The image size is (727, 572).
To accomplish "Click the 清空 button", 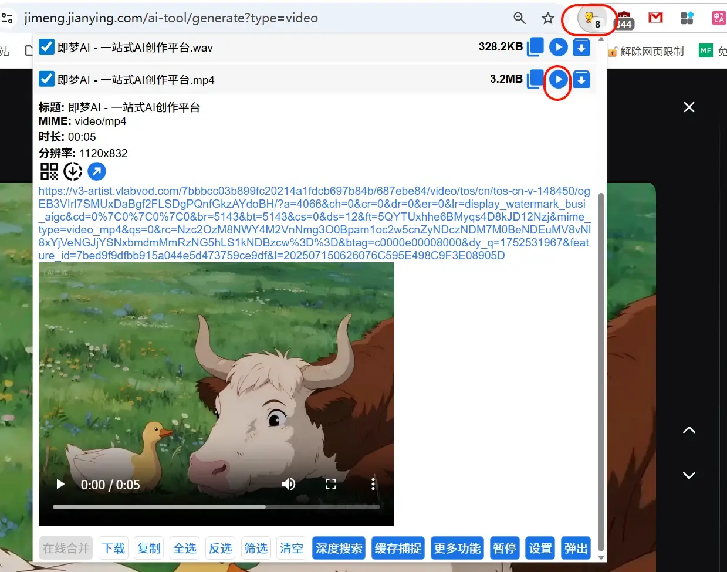I will pyautogui.click(x=291, y=548).
